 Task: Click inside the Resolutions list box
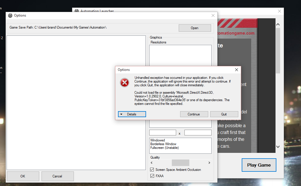[x=180, y=55]
